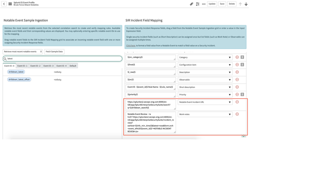This screenshot has height=188, width=313.
Task: Edit the drilldown_search URL expression field
Action: coord(151,105)
